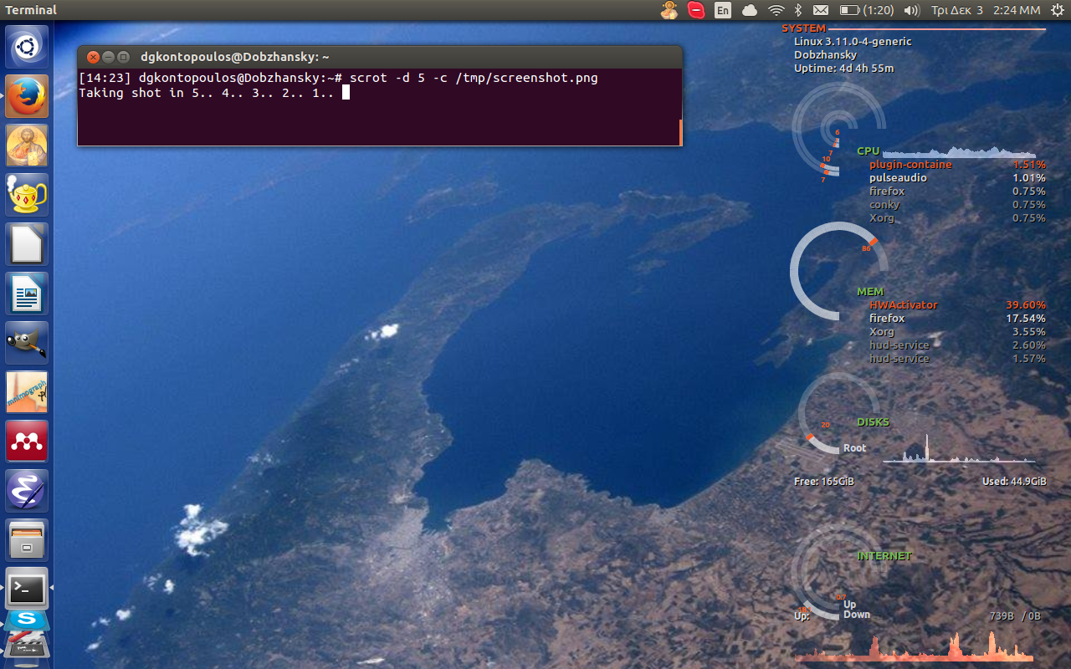Open the Wi-Fi network indicator menu
Viewport: 1071px width, 669px height.
coord(776,10)
